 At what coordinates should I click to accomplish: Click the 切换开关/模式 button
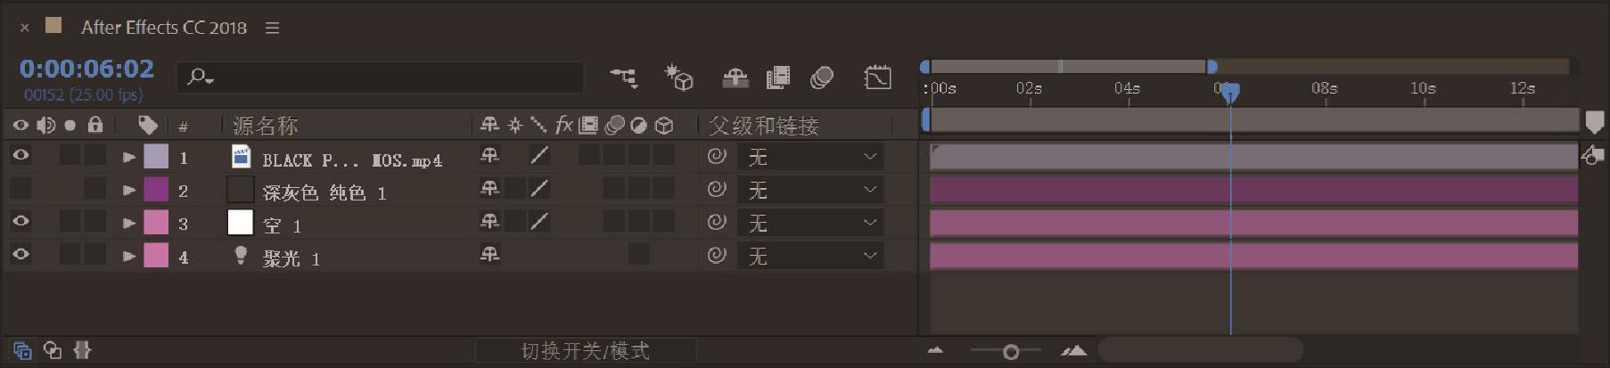coord(585,351)
